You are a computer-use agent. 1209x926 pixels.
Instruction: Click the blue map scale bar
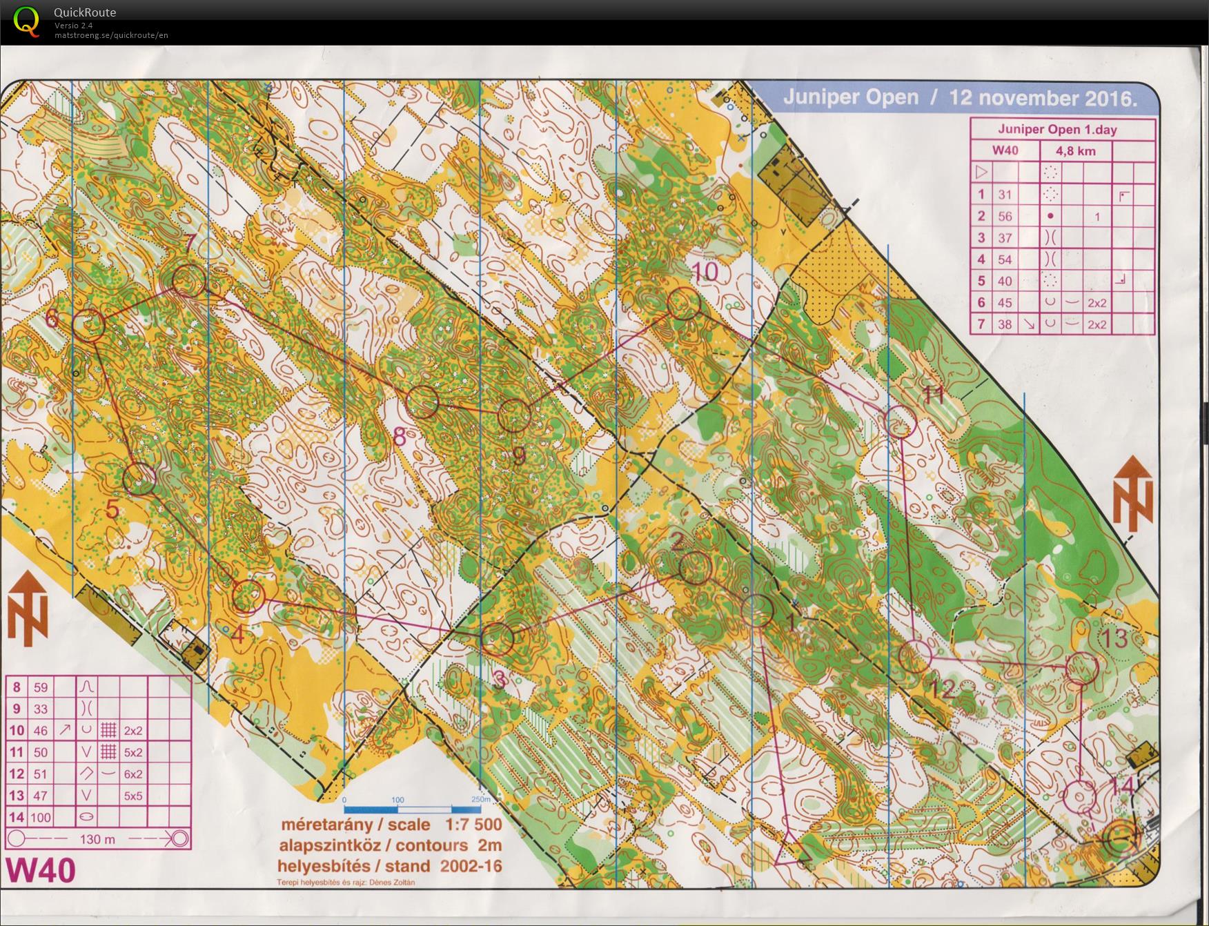click(412, 809)
